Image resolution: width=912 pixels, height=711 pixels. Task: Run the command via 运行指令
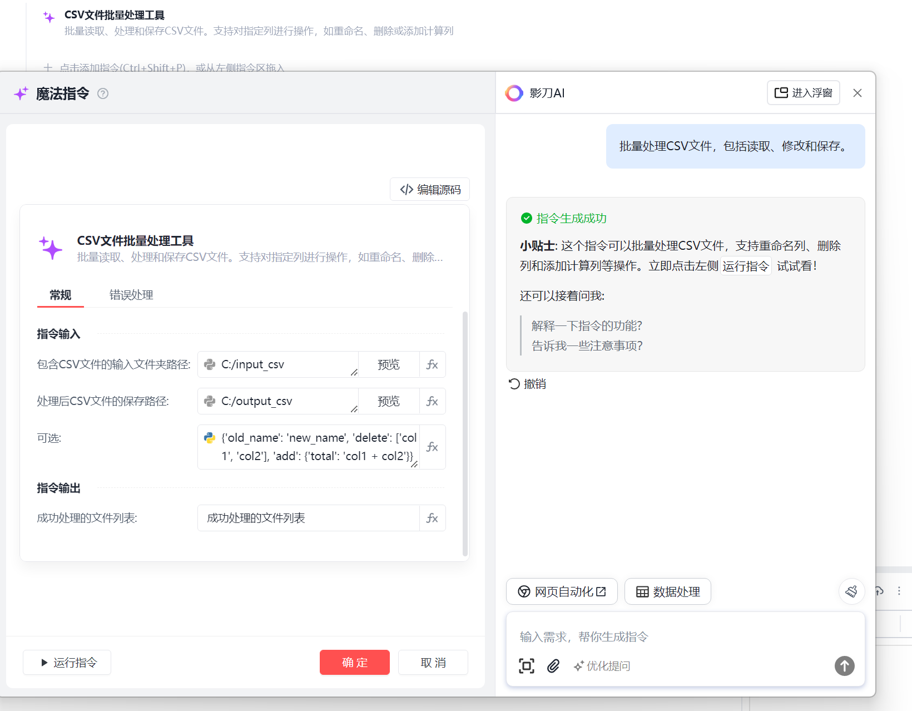[67, 662]
